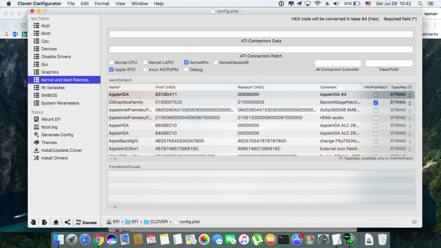441x248 pixels.
Task: Toggle InfoPlistPatch for AppleBacklight row
Action: pos(376,141)
